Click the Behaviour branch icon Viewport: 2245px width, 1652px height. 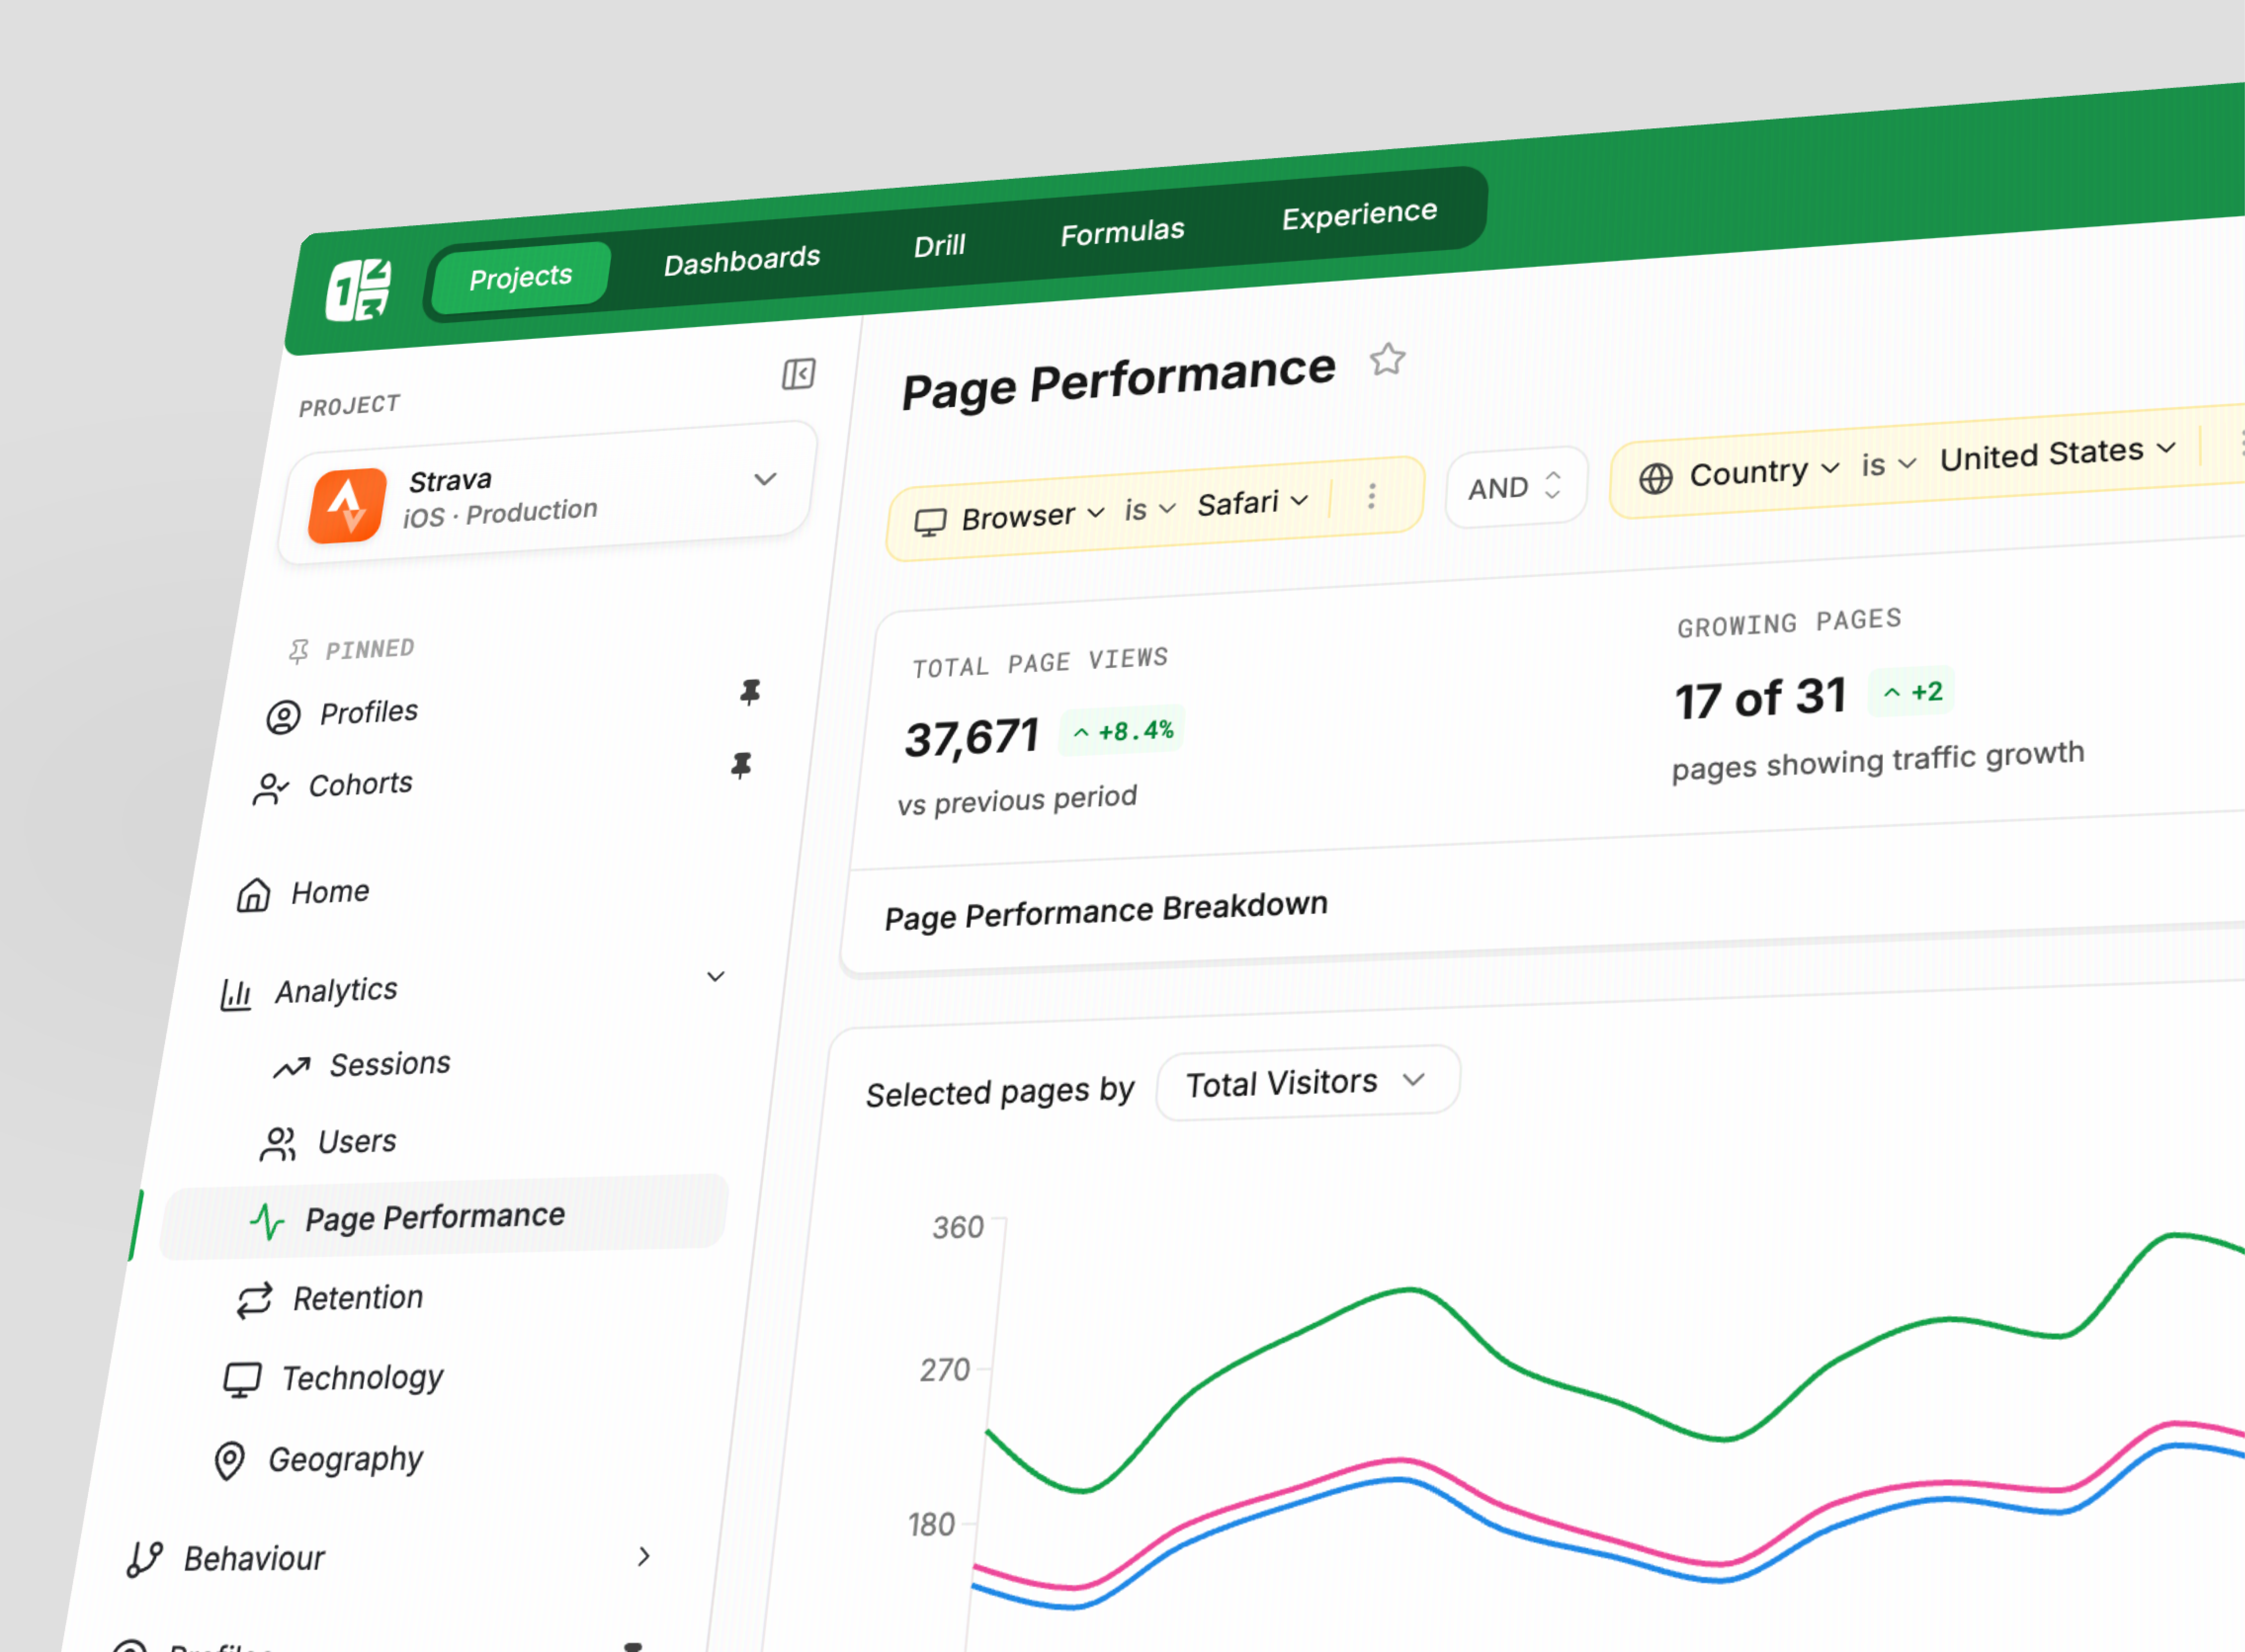[x=145, y=1560]
